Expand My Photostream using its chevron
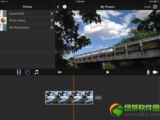The image size is (160, 120). click(51, 27)
